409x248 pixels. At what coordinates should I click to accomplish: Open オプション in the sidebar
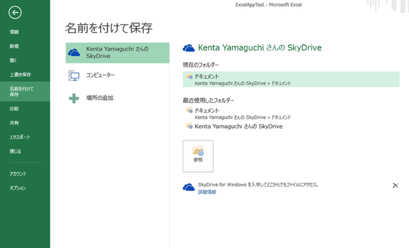[x=18, y=188]
